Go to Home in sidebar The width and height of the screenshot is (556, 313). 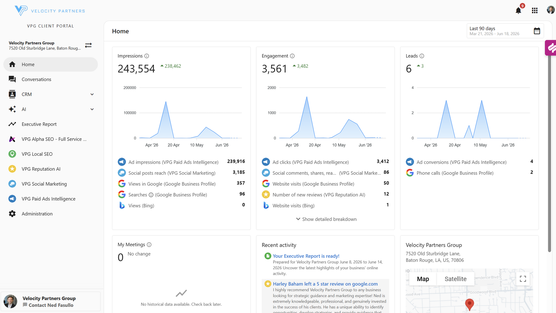51,65
